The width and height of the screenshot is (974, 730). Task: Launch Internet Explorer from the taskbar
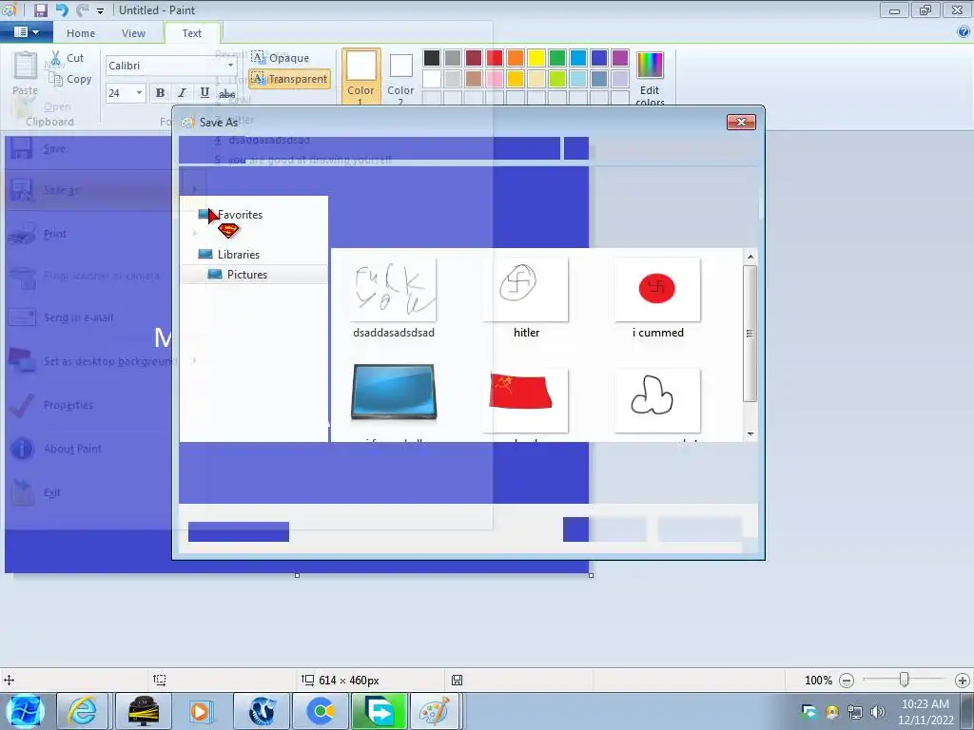(x=83, y=711)
